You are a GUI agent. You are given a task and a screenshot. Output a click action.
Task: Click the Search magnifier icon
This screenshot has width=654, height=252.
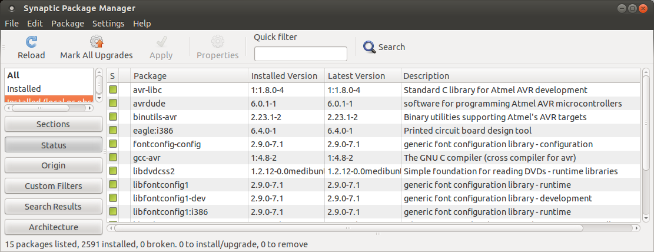(370, 47)
